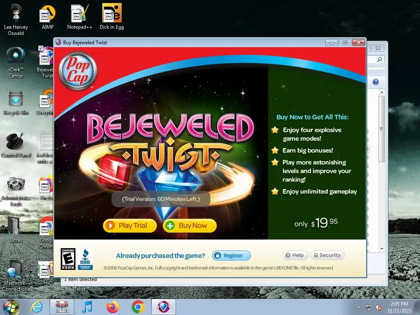Minimize the Buy Bejeweled Twist window

[331, 42]
